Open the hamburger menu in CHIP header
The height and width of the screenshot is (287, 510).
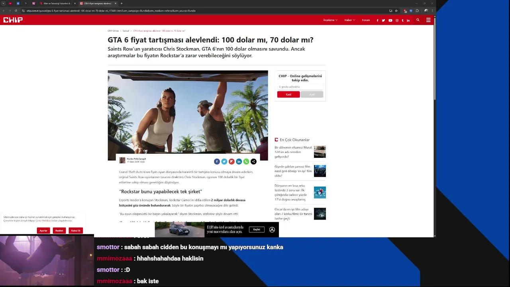pyautogui.click(x=428, y=20)
